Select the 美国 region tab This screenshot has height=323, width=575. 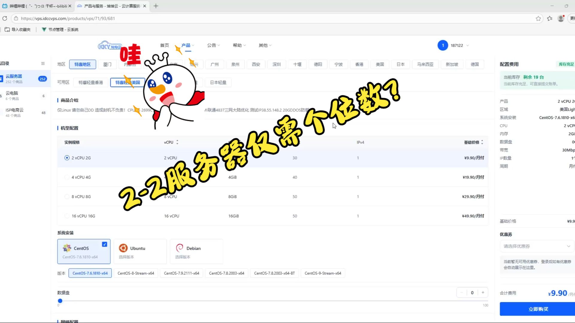tap(380, 64)
